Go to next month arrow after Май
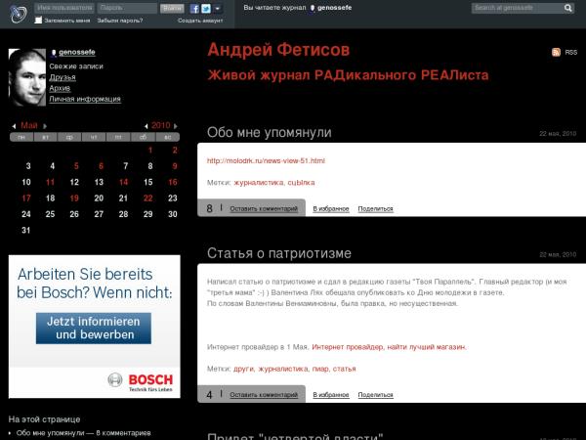This screenshot has width=586, height=440. point(45,126)
